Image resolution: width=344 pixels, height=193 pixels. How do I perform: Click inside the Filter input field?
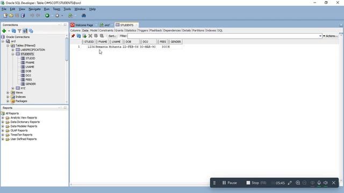pyautogui.click(x=223, y=36)
